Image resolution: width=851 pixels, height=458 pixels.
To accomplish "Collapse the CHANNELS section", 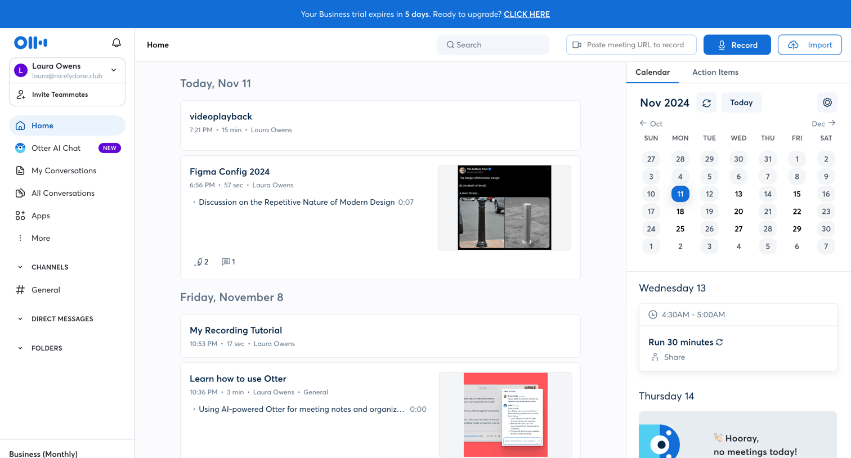I will 20,267.
